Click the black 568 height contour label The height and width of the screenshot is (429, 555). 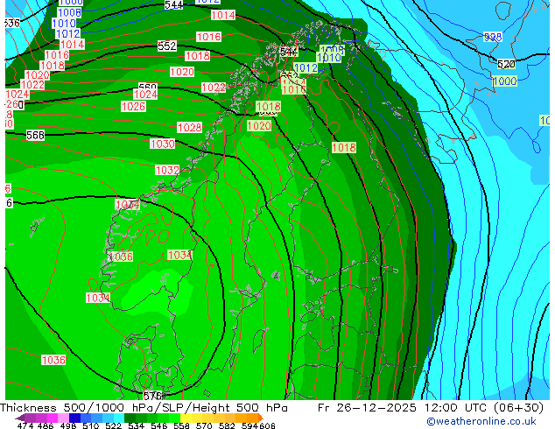pyautogui.click(x=35, y=135)
